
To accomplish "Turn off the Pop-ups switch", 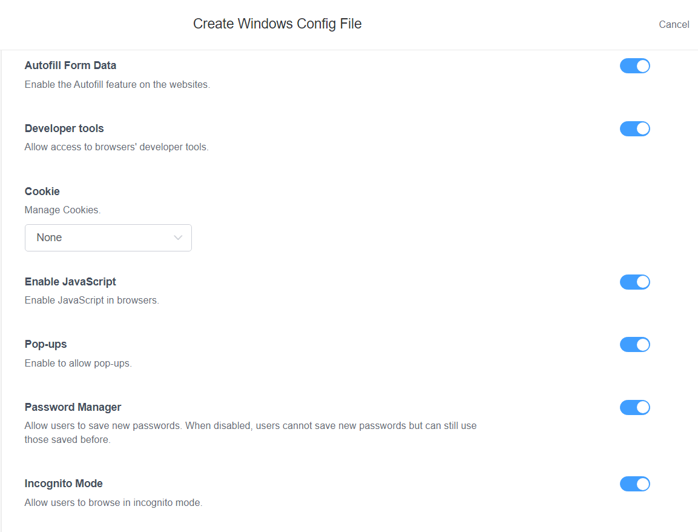I will tap(634, 344).
